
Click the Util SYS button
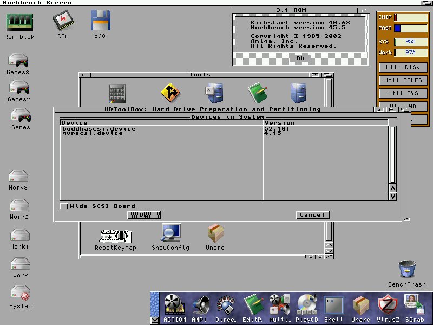coord(403,93)
